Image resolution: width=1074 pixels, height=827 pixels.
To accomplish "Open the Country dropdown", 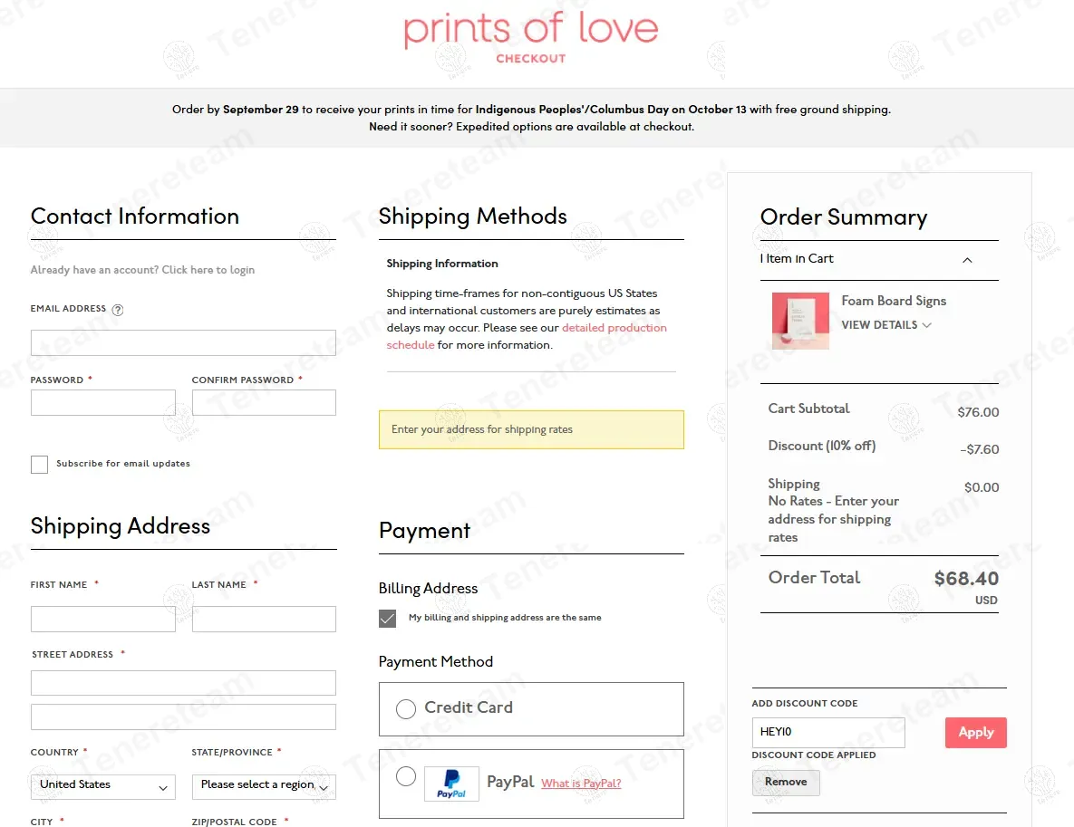I will pyautogui.click(x=102, y=785).
